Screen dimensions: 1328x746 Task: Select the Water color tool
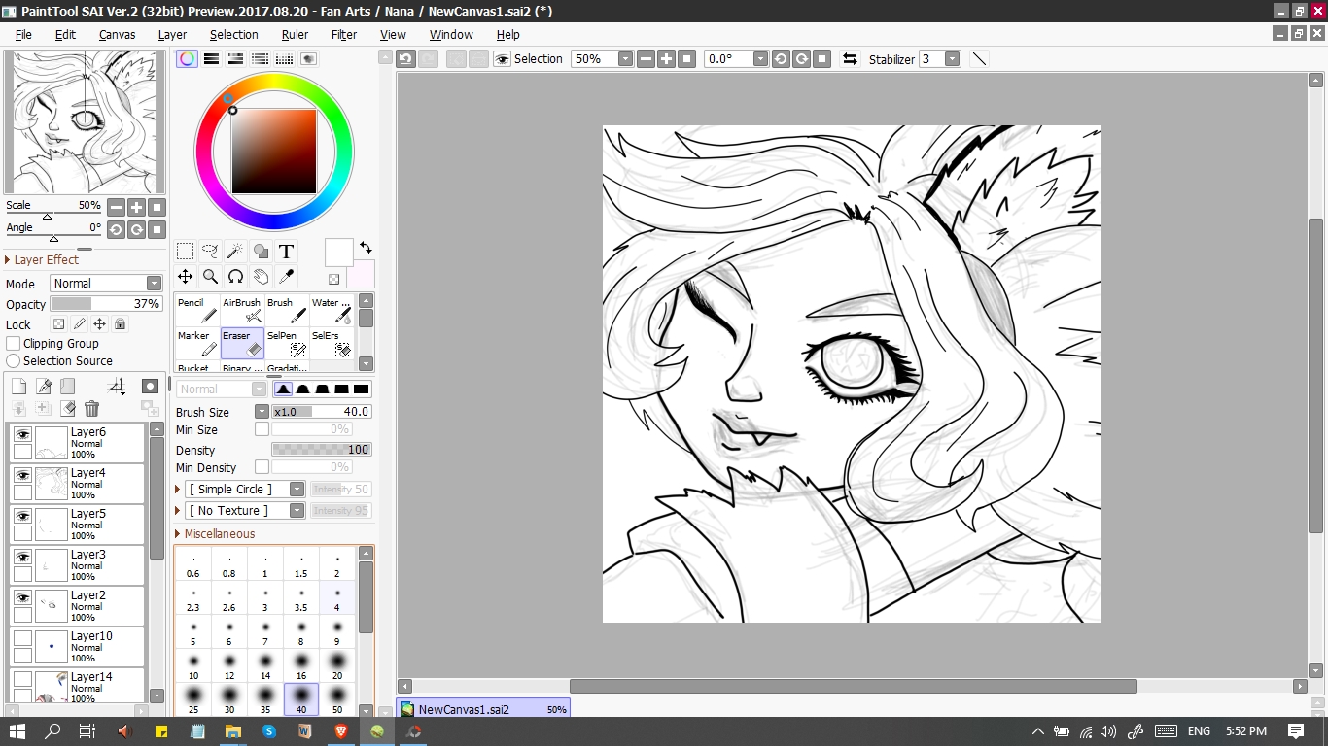pyautogui.click(x=332, y=310)
